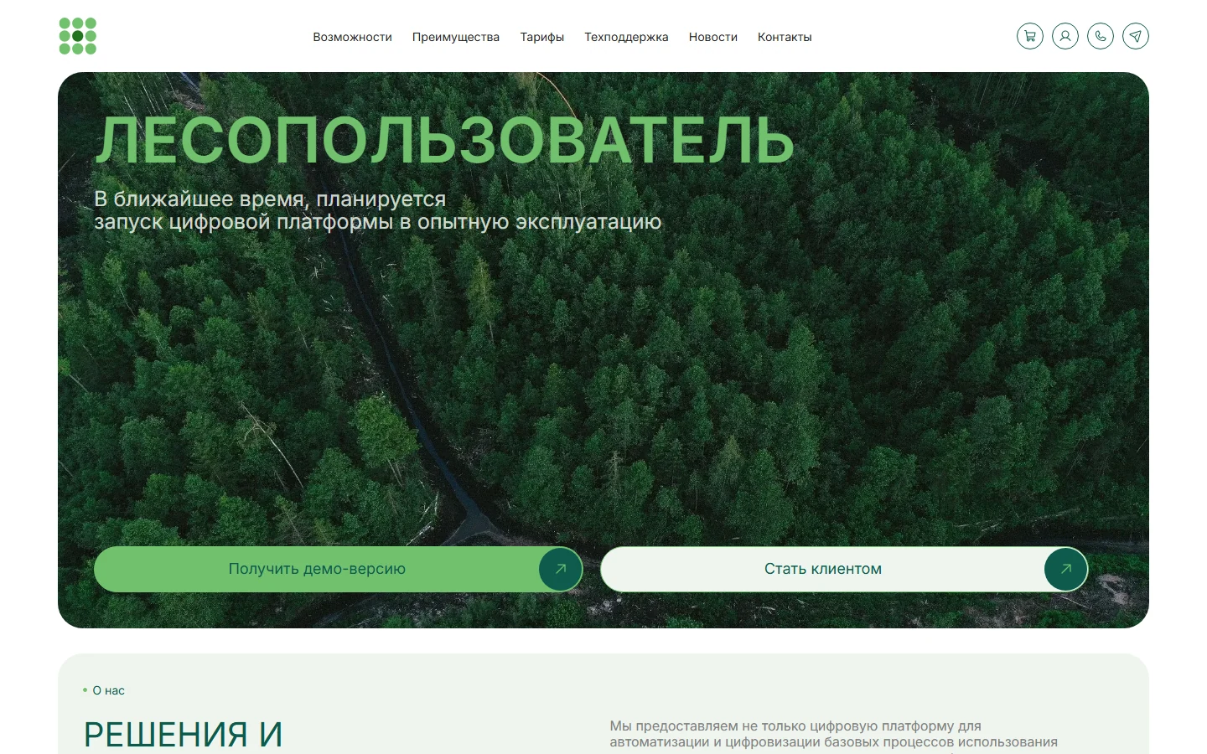
Task: Click the paper plane Telegram icon
Action: (x=1136, y=36)
